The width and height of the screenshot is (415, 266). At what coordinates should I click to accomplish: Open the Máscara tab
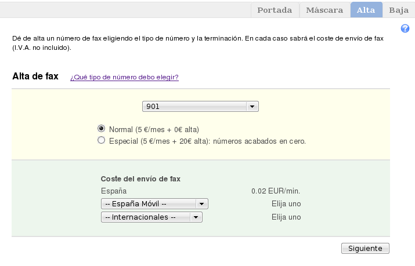tap(324, 10)
